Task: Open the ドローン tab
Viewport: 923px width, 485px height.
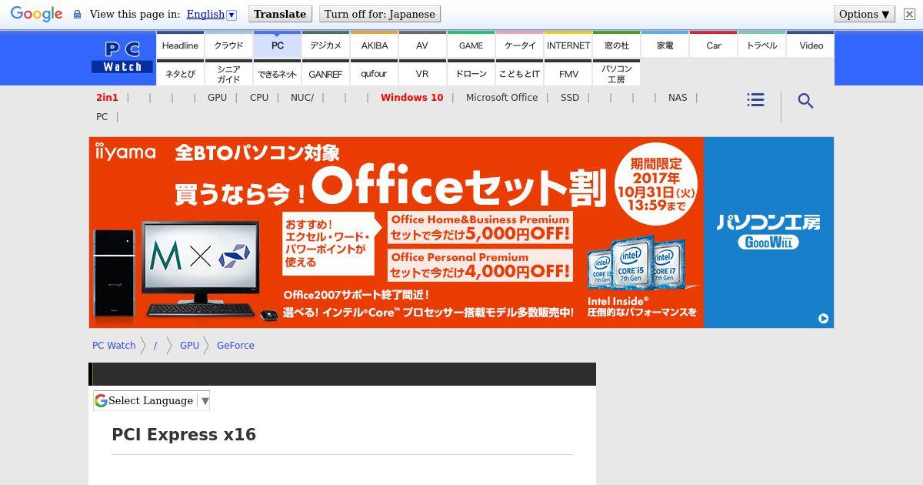Action: [x=471, y=74]
